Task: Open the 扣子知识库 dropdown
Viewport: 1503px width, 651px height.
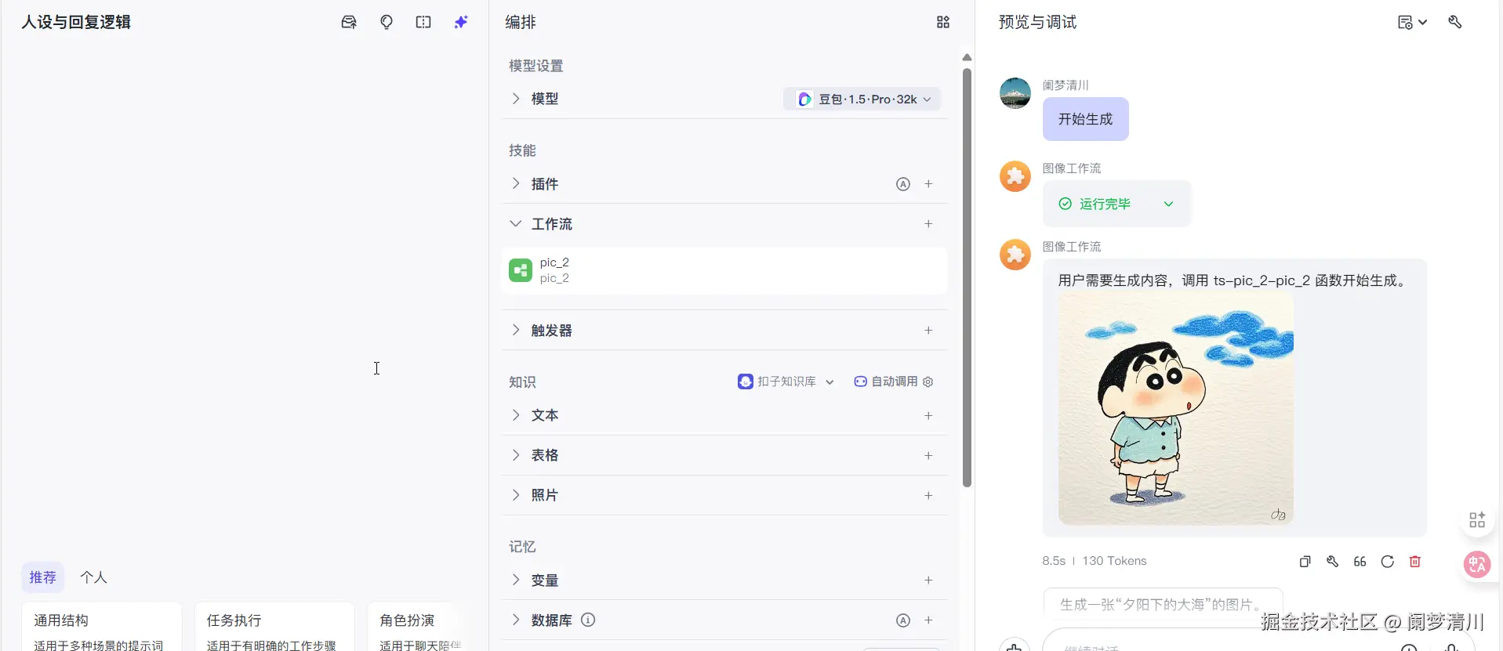Action: point(786,382)
